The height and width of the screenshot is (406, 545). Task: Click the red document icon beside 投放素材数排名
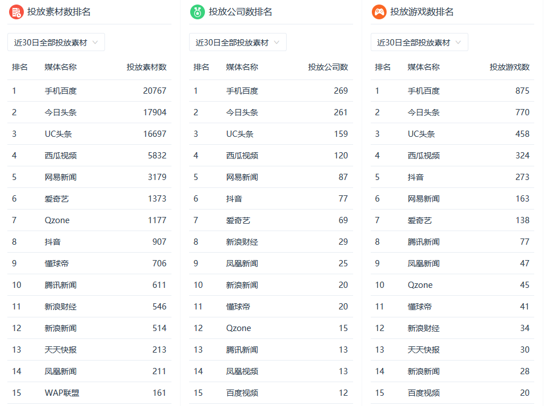[16, 12]
